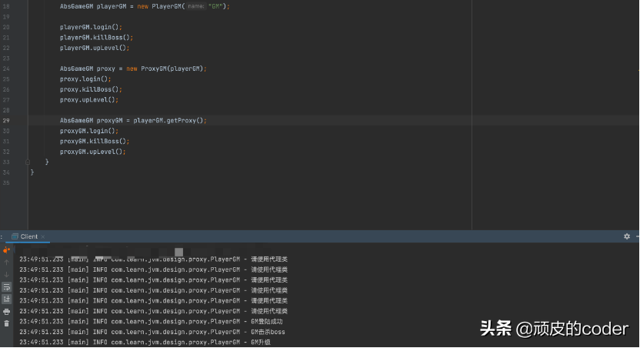Close the Client run tab
The width and height of the screenshot is (640, 348).
pos(43,237)
